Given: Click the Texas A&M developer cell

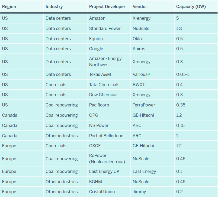Looking at the screenshot, I should (x=100, y=74).
